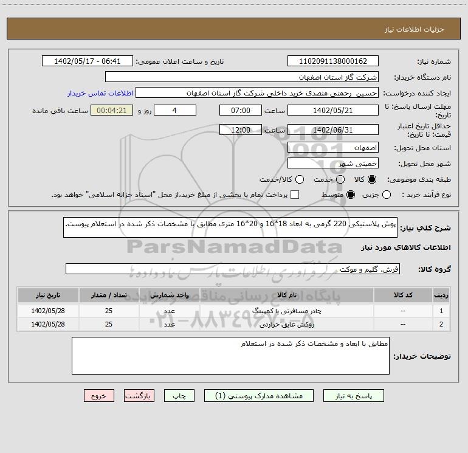Toggle Islamic treasury bonds payment checkbox
The image size is (468, 453).
click(x=295, y=195)
